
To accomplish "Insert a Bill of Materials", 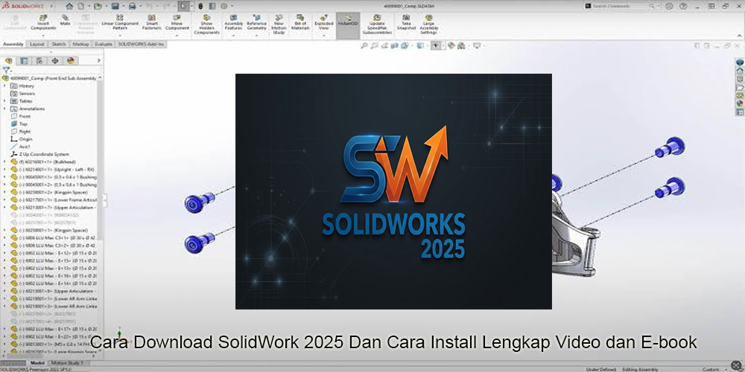I will pyautogui.click(x=300, y=22).
